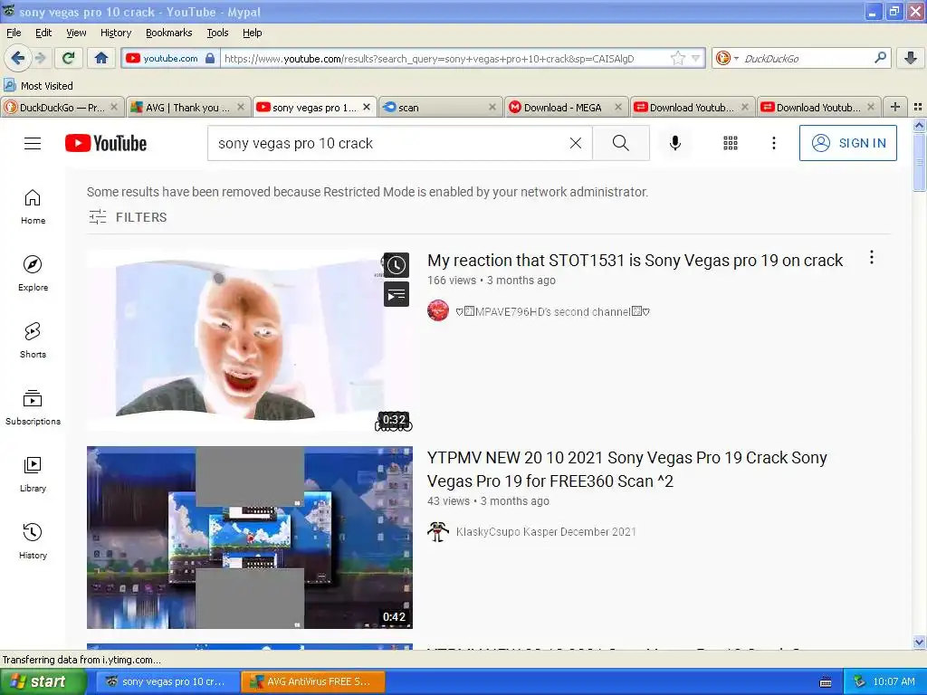Go forward with the browser Forward arrow
The image size is (927, 695).
point(40,58)
